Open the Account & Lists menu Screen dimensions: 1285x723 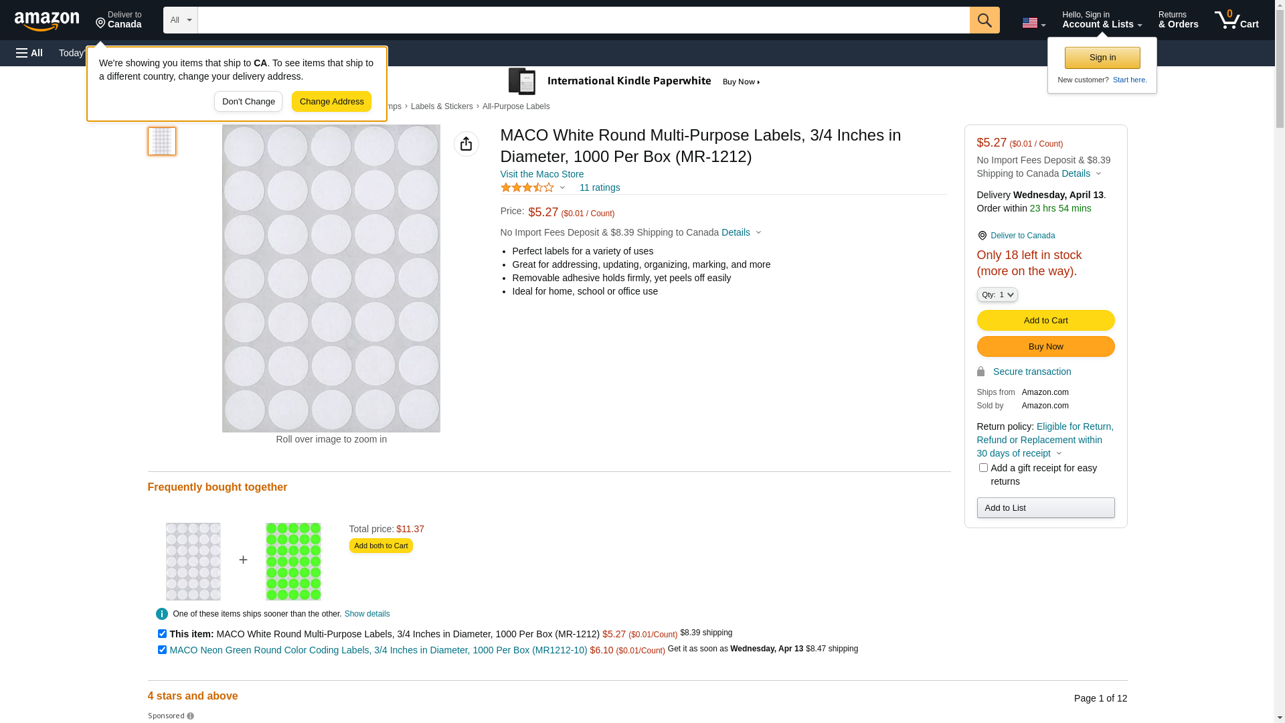(x=1102, y=20)
